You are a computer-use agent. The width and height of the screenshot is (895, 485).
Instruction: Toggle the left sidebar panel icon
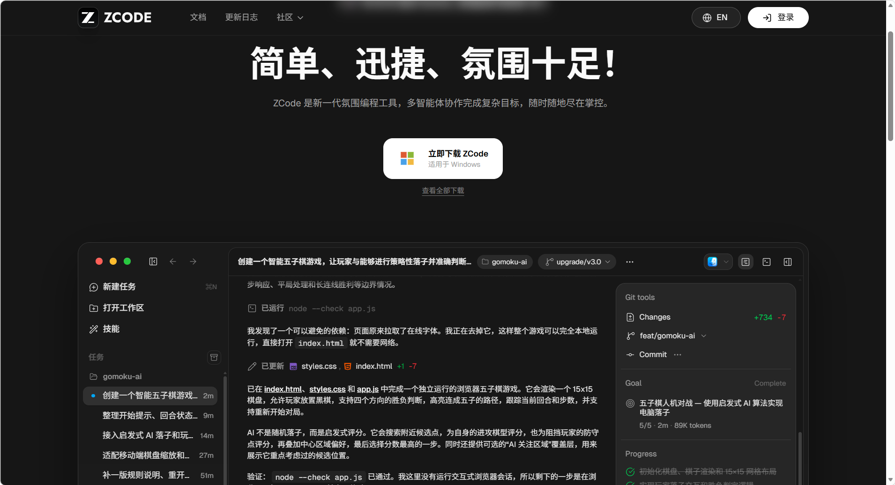[153, 261]
